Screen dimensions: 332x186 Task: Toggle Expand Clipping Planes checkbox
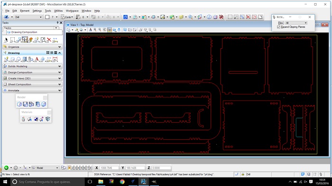[279, 27]
